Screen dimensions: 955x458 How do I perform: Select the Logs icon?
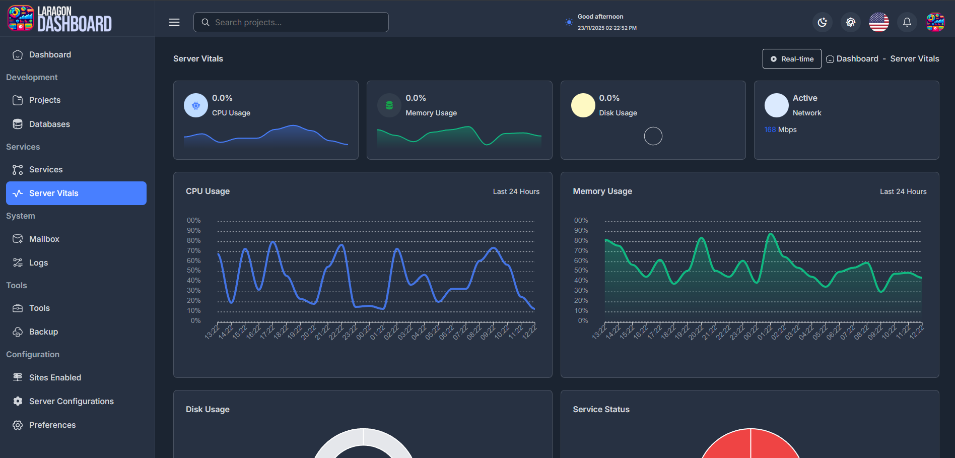click(x=18, y=263)
